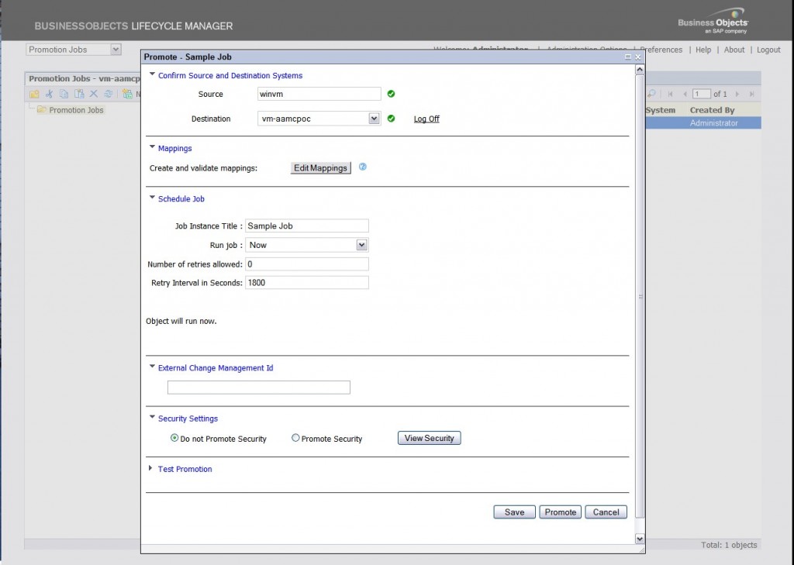794x565 pixels.
Task: Open the Destination system dropdown
Action: 374,119
